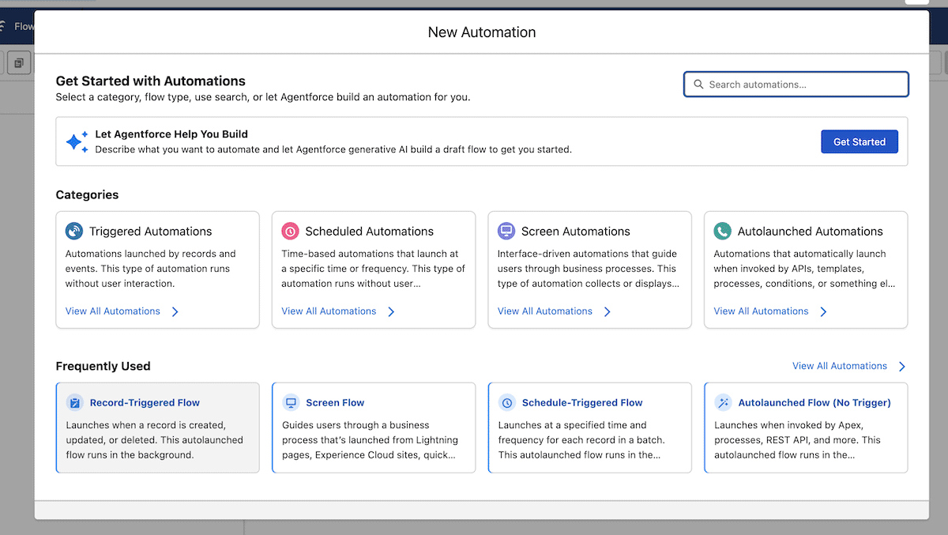Click the "Time-based automations that launch" description
948x535 pixels.
tap(374, 269)
